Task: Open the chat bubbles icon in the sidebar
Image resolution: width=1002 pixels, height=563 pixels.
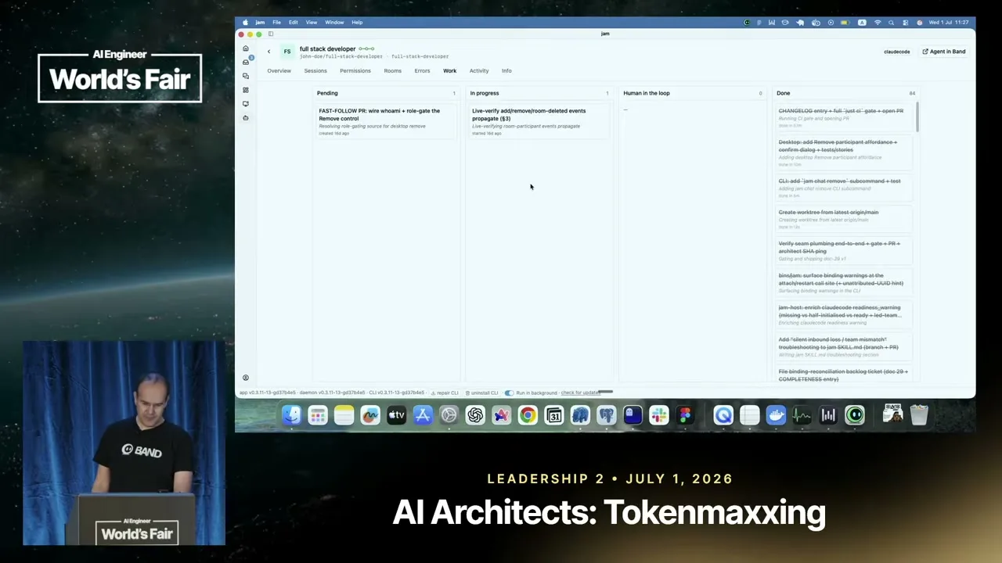Action: (x=246, y=76)
